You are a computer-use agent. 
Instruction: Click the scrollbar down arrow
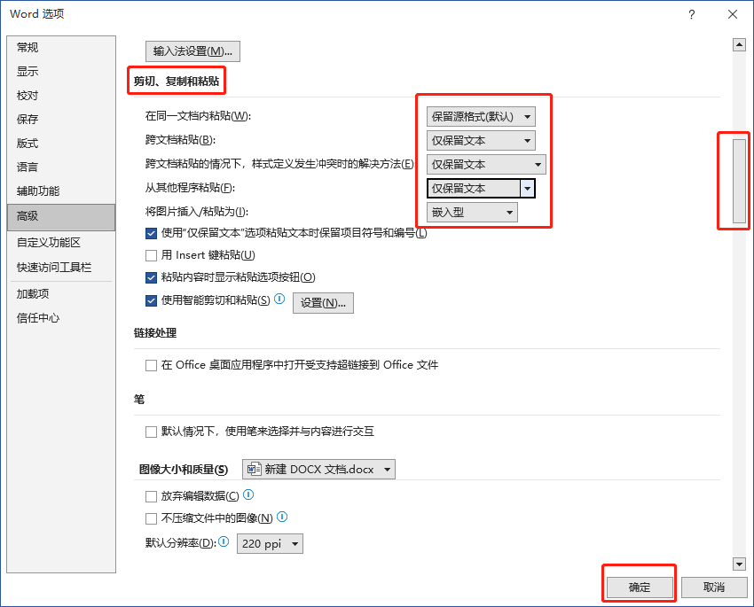(739, 564)
